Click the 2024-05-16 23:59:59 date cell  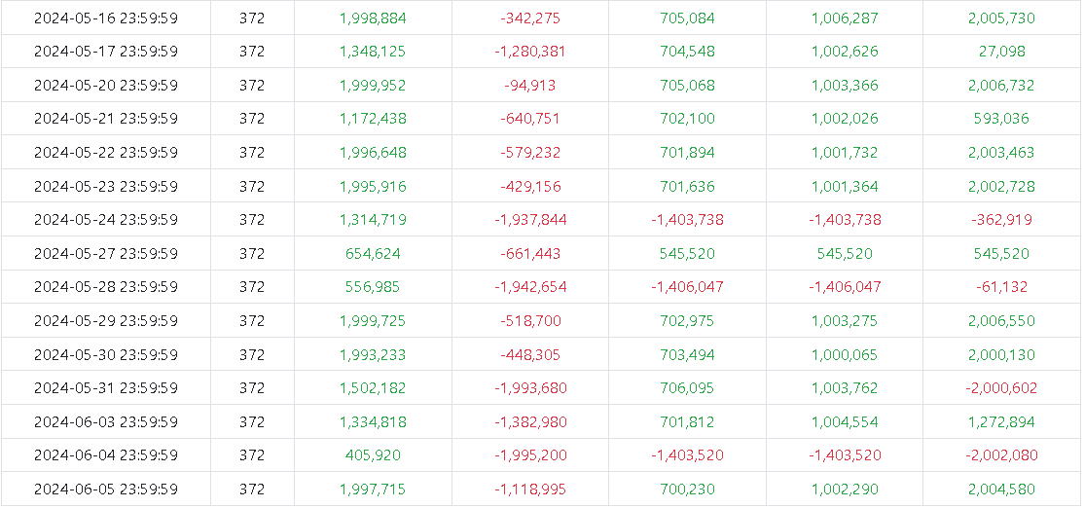(105, 18)
